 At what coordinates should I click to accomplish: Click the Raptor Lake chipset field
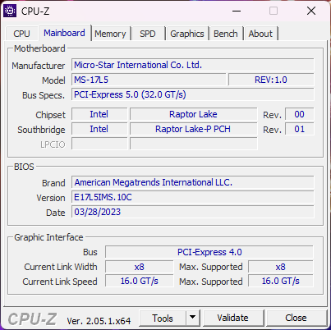pos(194,114)
